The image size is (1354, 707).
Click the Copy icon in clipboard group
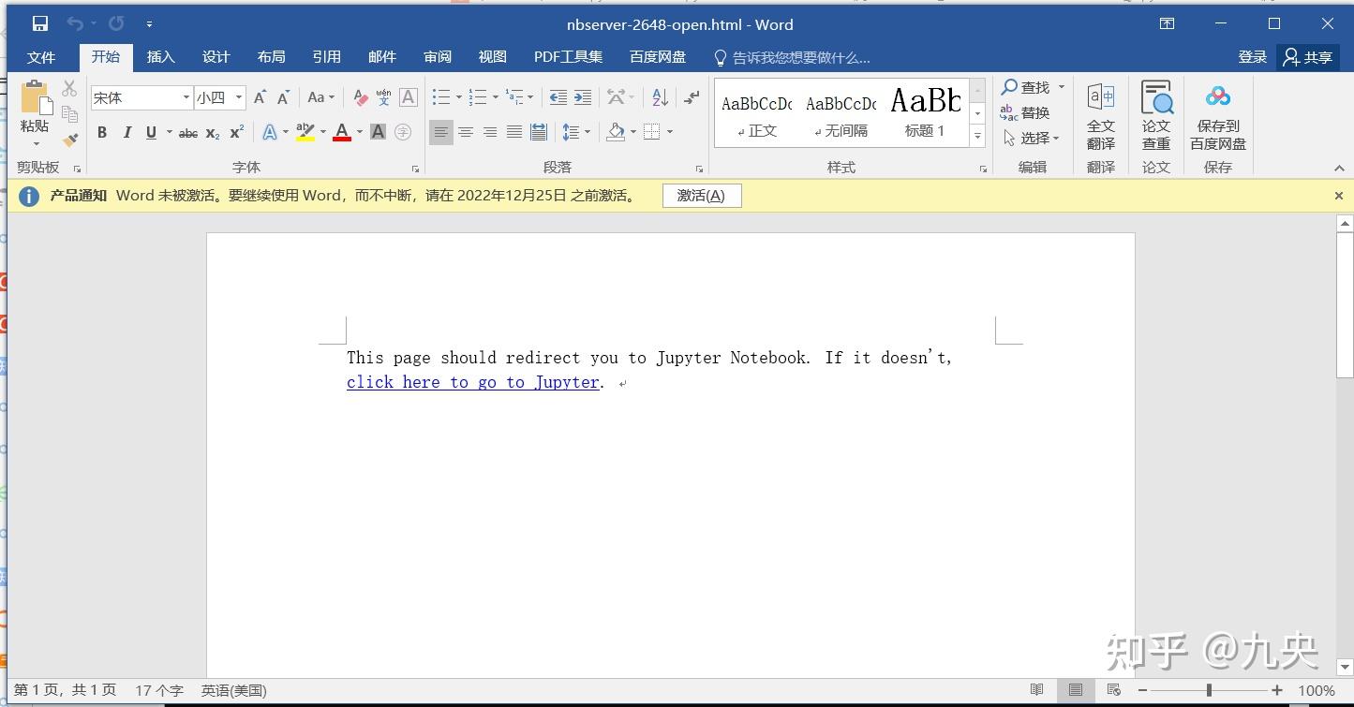point(69,114)
